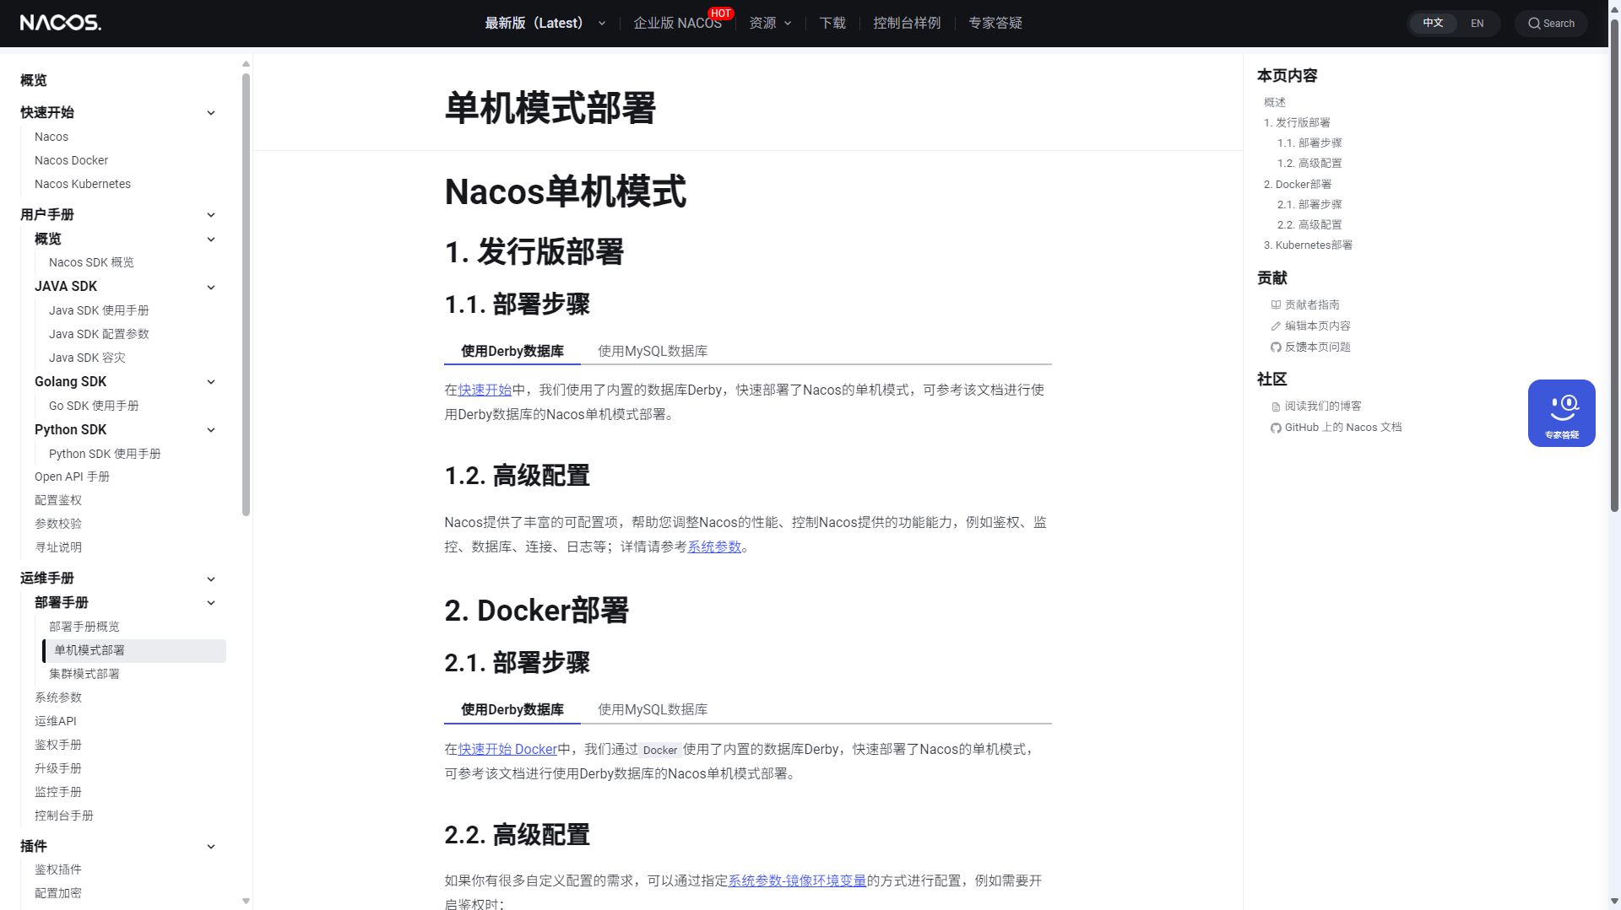Click the document icon beside 阅读我们的博客
The height and width of the screenshot is (910, 1621).
pos(1276,407)
